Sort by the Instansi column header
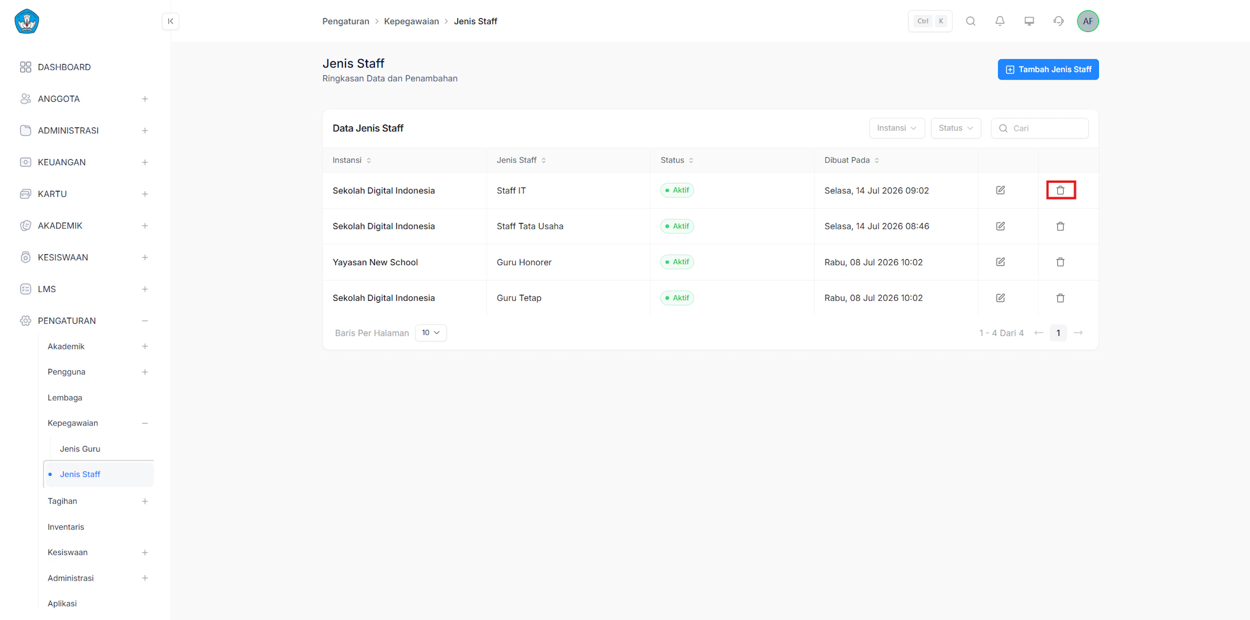The image size is (1250, 620). 351,160
